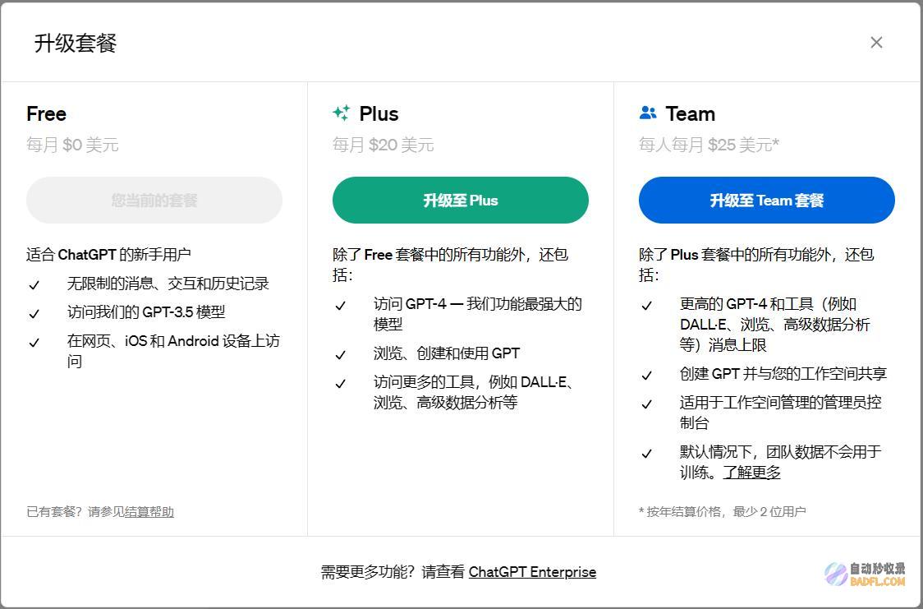Click checkmark beside 适用于工作空间管理的管理员控制台

pyautogui.click(x=646, y=404)
